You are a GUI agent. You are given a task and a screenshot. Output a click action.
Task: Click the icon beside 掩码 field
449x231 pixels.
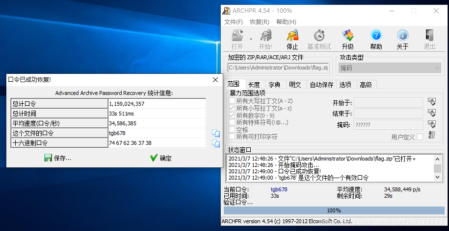(x=432, y=124)
